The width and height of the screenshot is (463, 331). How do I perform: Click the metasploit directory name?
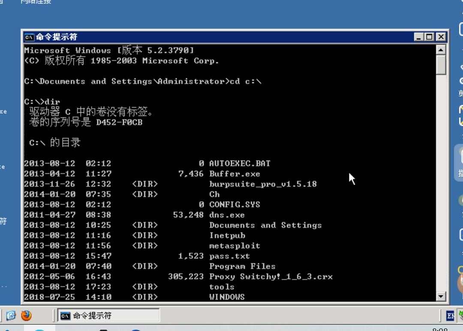tap(235, 246)
